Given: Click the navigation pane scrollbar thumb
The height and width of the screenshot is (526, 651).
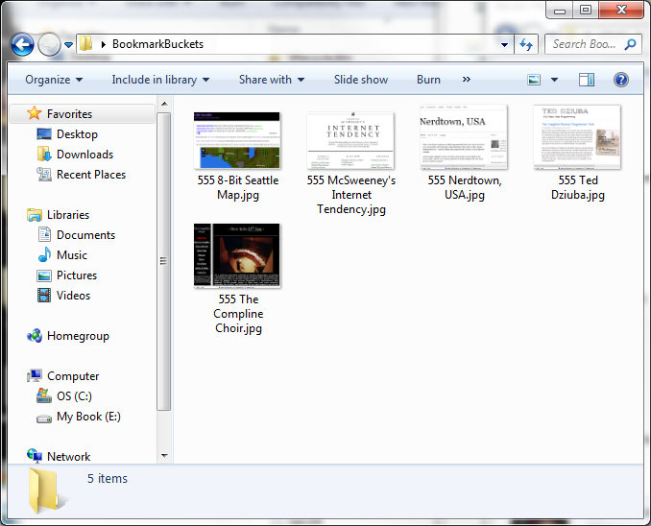Looking at the screenshot, I should pos(164,261).
